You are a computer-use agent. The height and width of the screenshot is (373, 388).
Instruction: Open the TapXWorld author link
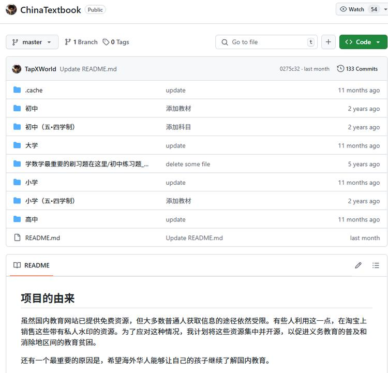[x=40, y=69]
